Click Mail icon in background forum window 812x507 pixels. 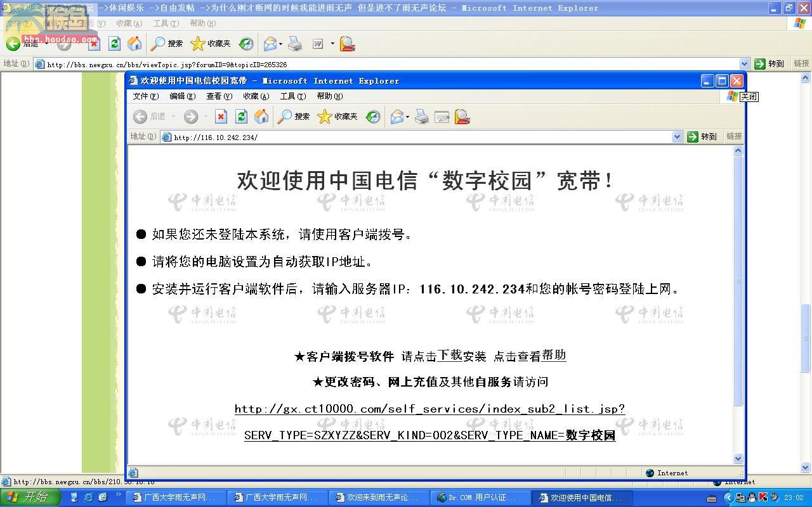coord(270,44)
